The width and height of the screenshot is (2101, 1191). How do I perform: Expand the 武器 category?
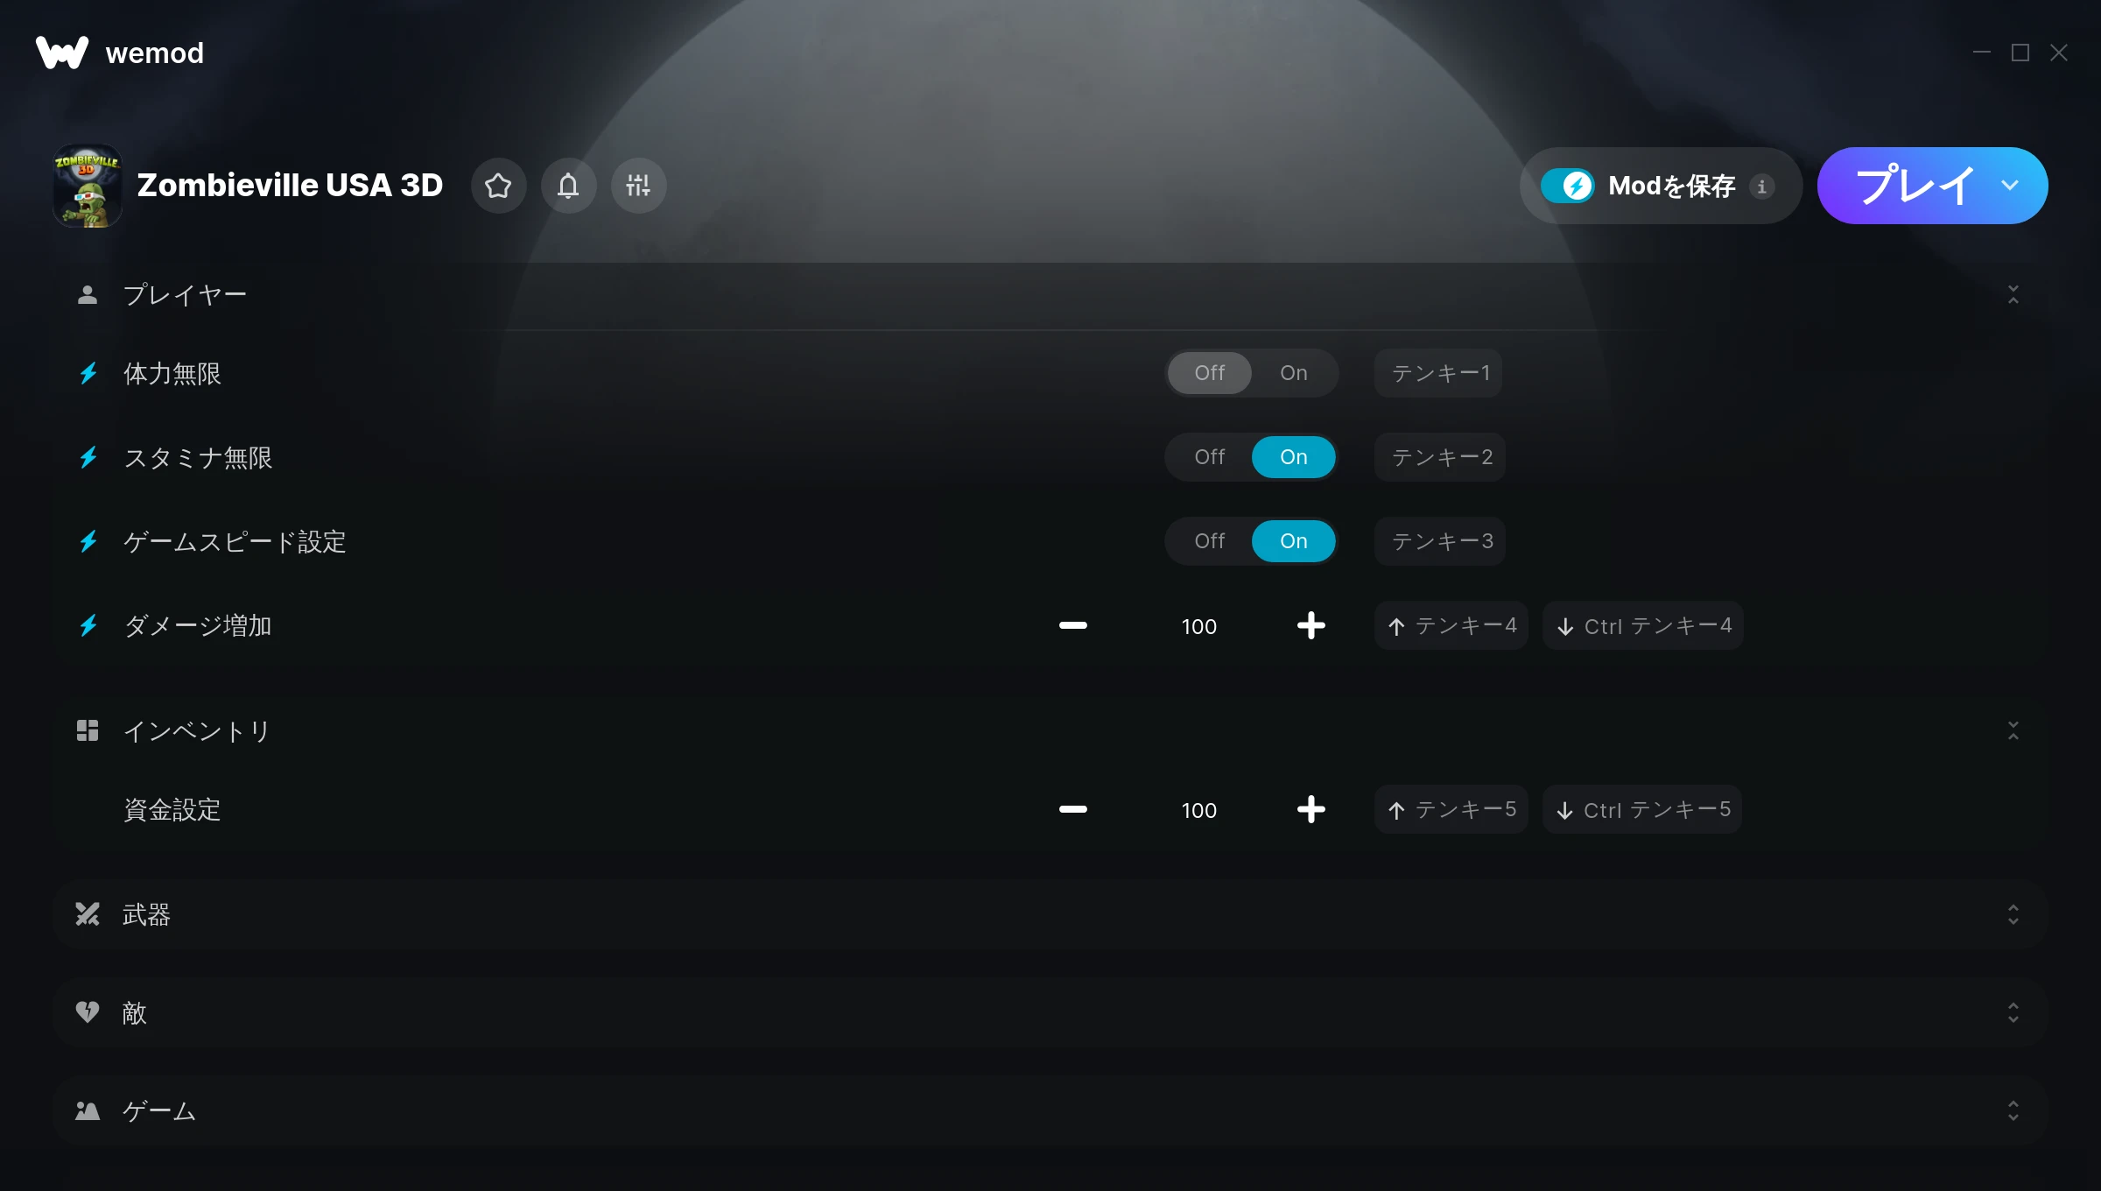click(1050, 914)
